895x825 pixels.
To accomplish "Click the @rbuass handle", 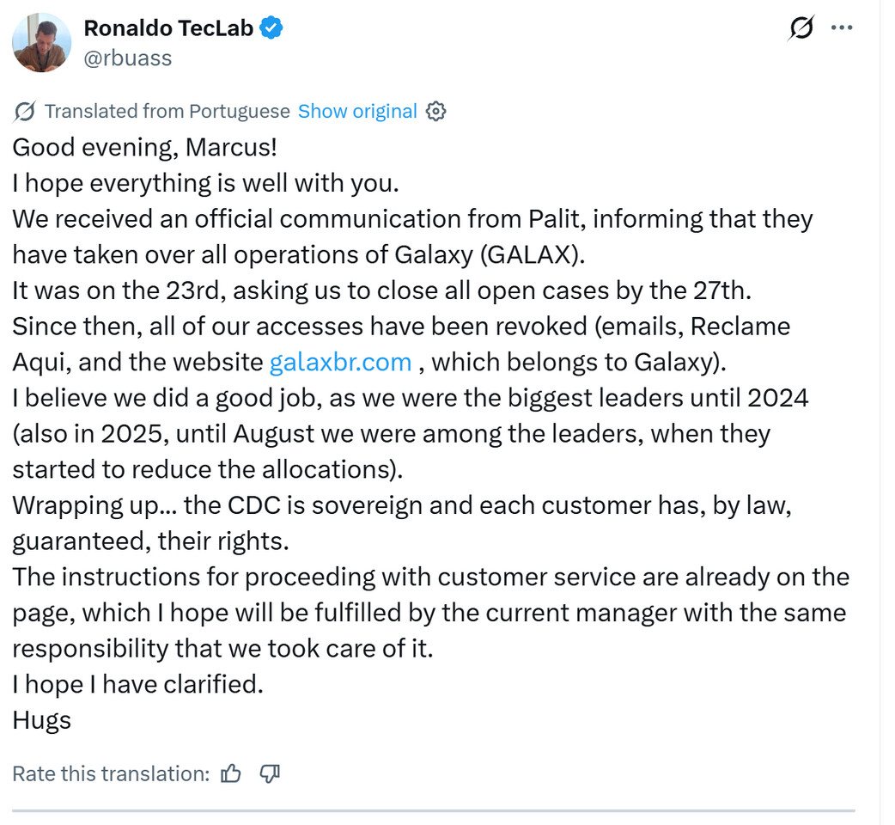I will (128, 58).
